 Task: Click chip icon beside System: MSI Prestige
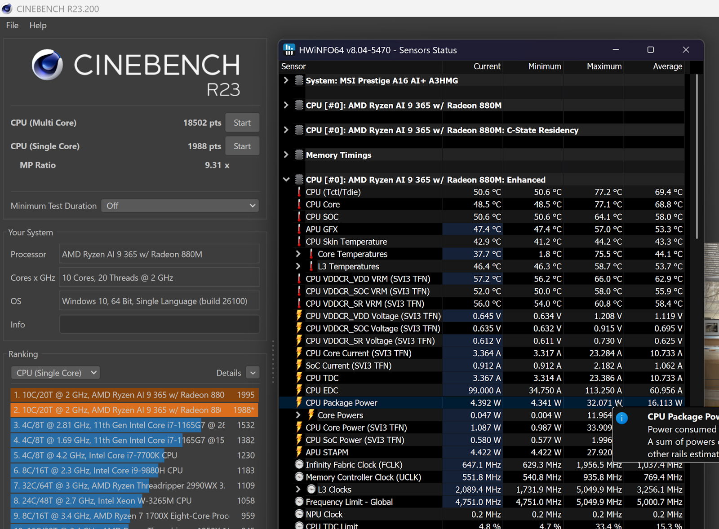click(x=299, y=80)
